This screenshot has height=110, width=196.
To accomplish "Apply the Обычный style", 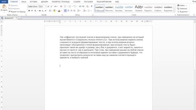I will pyautogui.click(x=100, y=9).
